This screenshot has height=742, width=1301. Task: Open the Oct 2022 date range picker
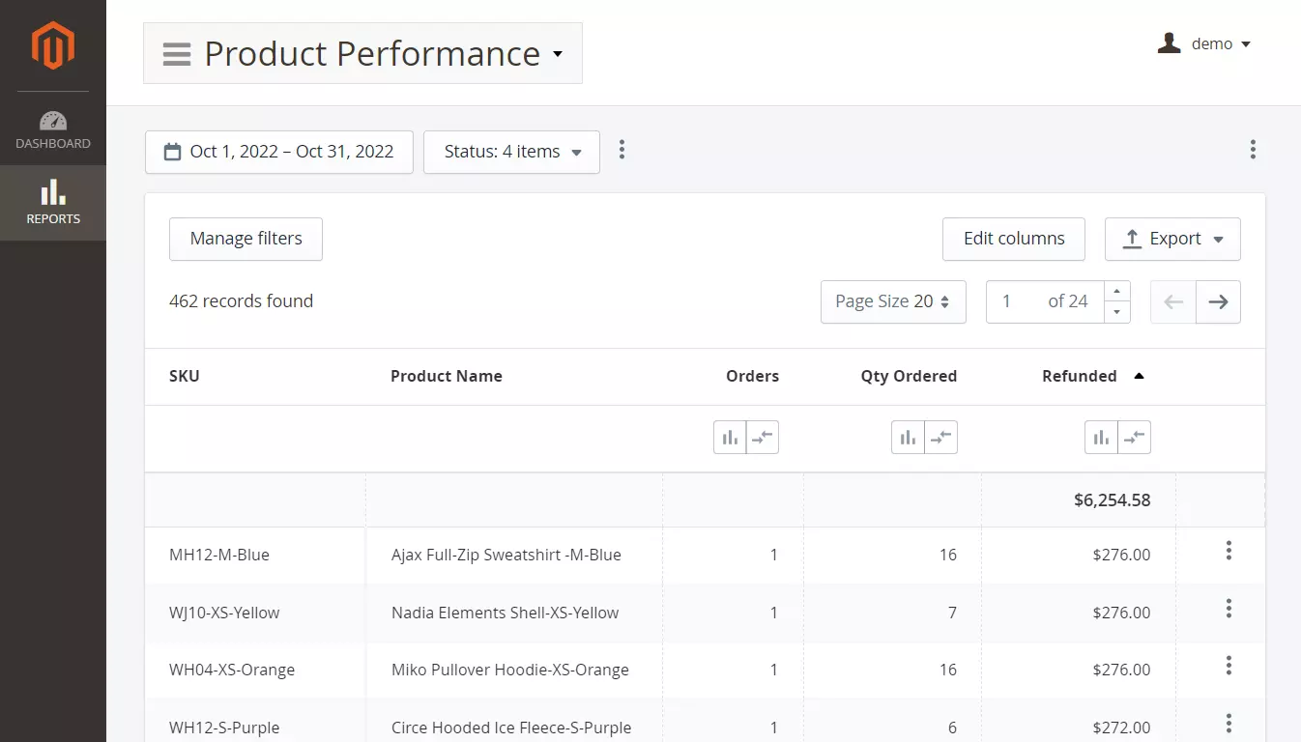279,152
